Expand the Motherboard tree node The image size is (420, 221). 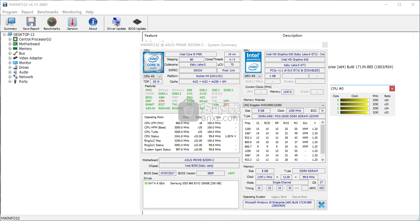(x=10, y=44)
